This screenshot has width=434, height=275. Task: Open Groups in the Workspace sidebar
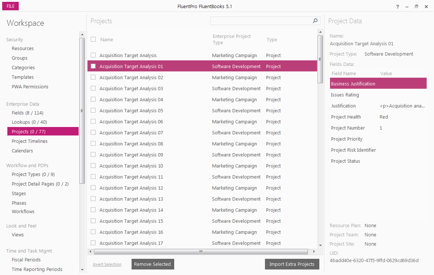[x=19, y=58]
